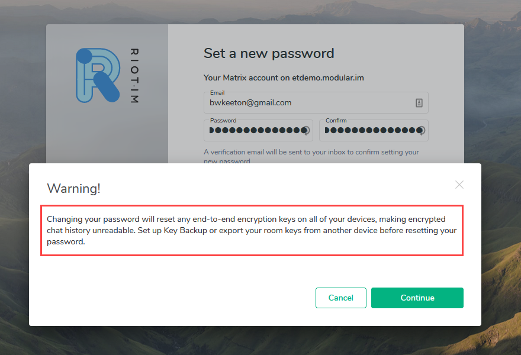Click the icon at the end of the Confirm field
The width and height of the screenshot is (521, 355).
coord(421,131)
